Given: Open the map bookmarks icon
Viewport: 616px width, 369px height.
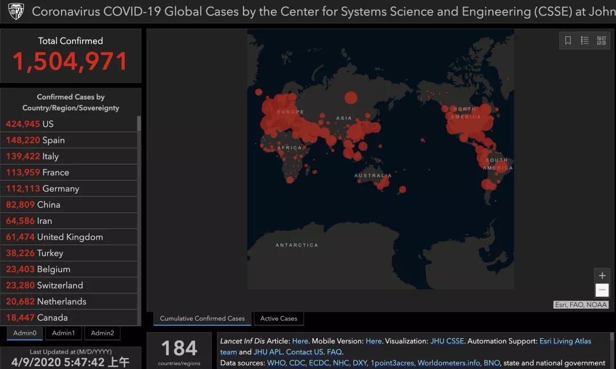Looking at the screenshot, I should click(568, 40).
